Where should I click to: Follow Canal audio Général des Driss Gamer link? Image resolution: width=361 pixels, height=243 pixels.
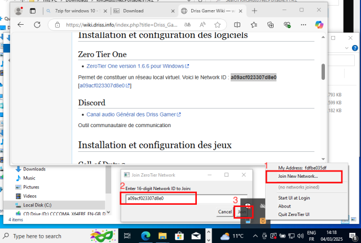(130, 115)
